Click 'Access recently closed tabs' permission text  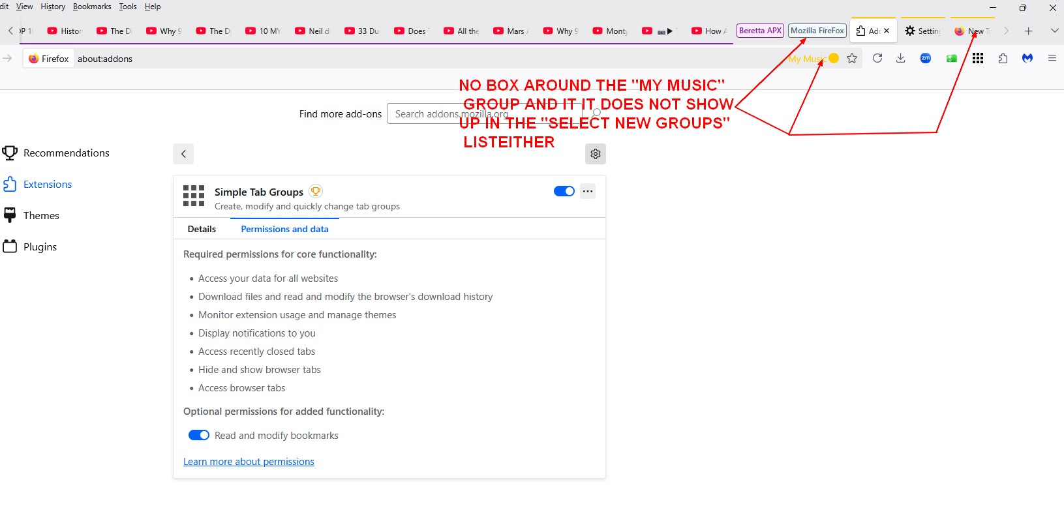pyautogui.click(x=257, y=352)
